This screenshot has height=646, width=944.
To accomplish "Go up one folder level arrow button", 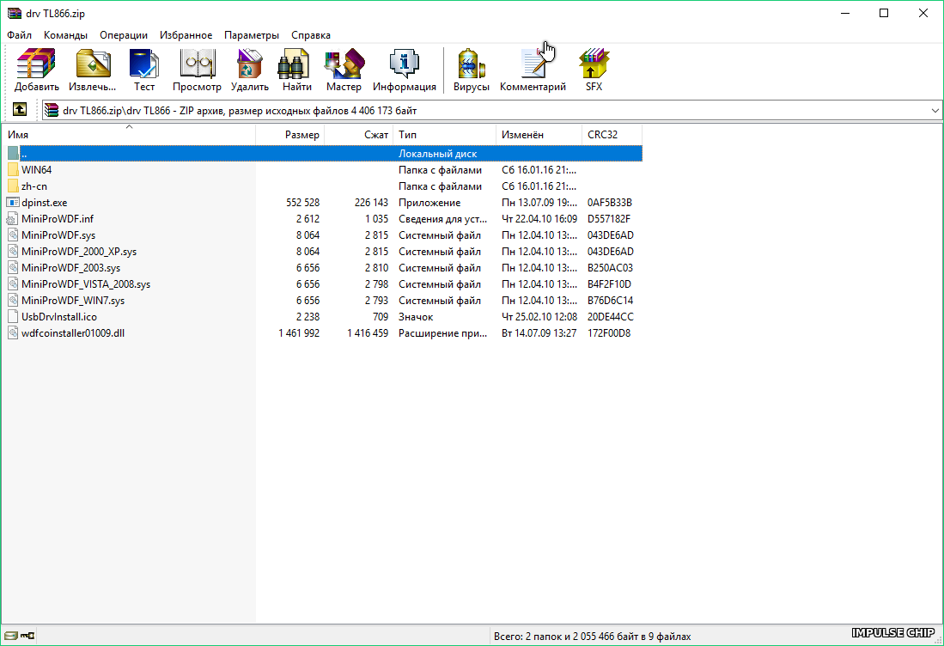I will pos(20,110).
